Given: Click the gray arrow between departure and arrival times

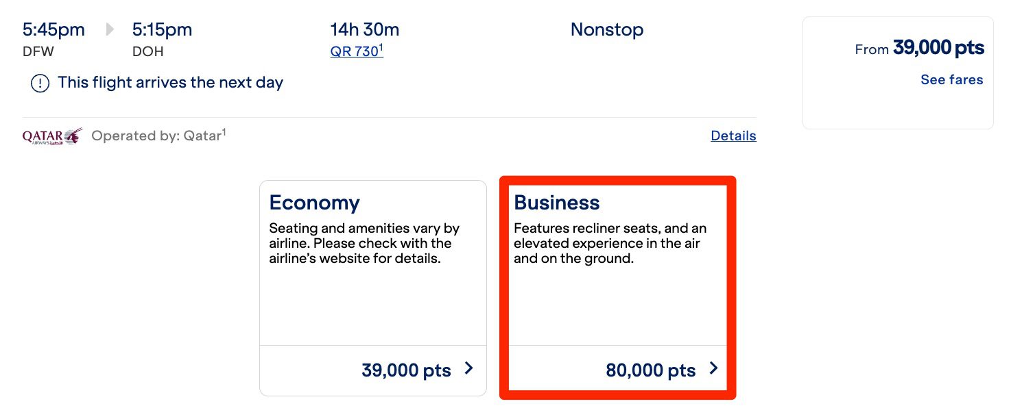Looking at the screenshot, I should [108, 29].
